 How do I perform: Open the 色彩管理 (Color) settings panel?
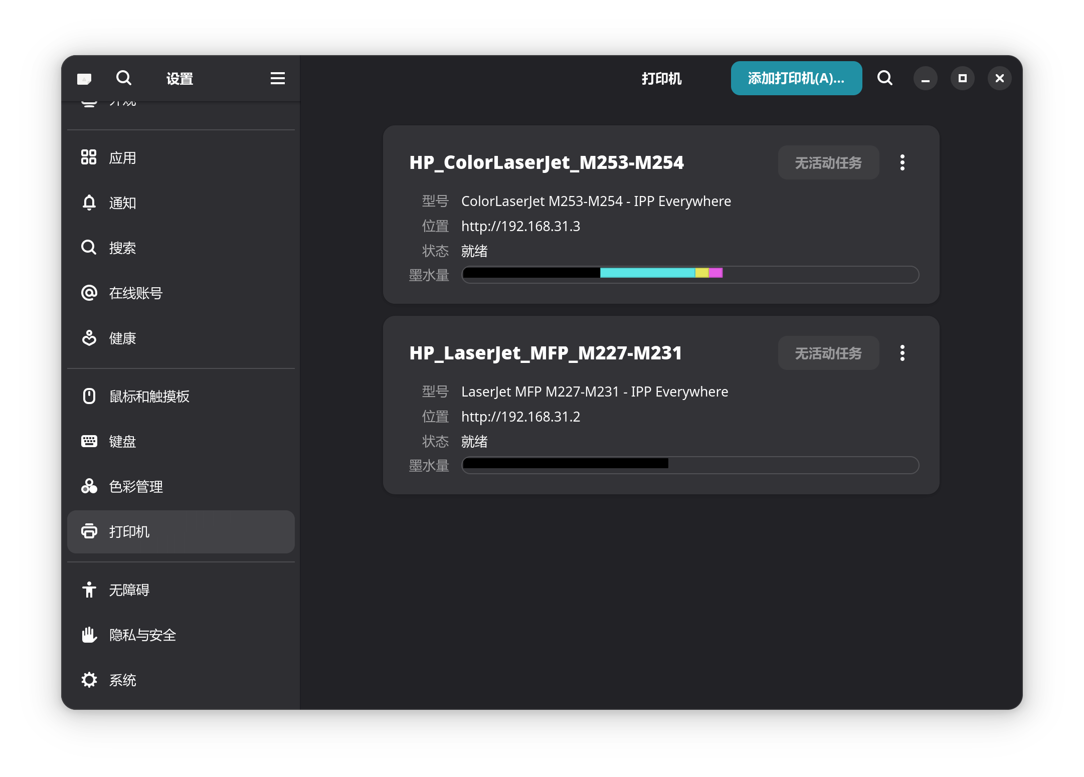point(181,486)
